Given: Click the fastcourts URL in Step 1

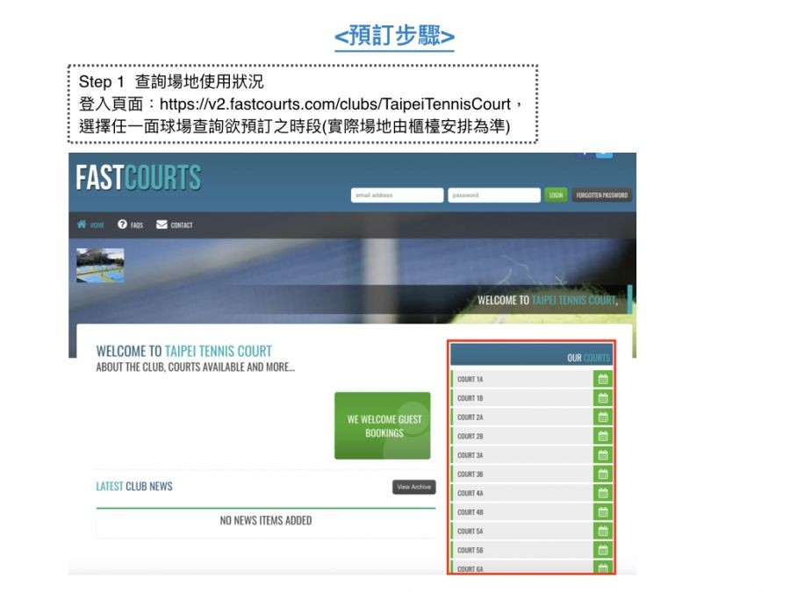Looking at the screenshot, I should click(x=335, y=104).
